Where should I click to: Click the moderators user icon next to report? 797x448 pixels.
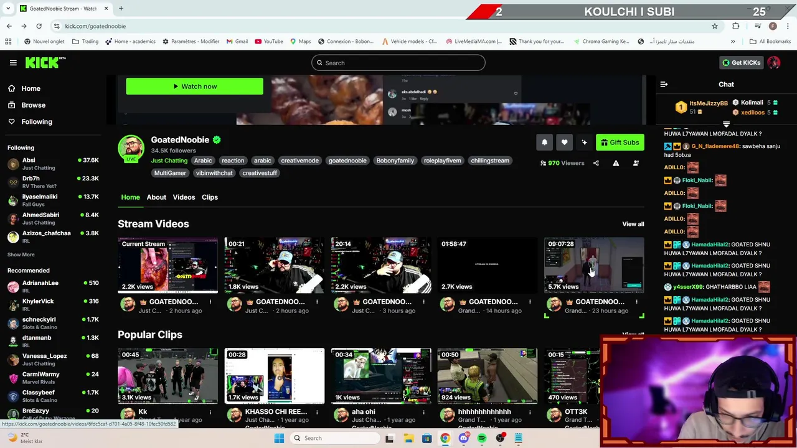(x=636, y=163)
